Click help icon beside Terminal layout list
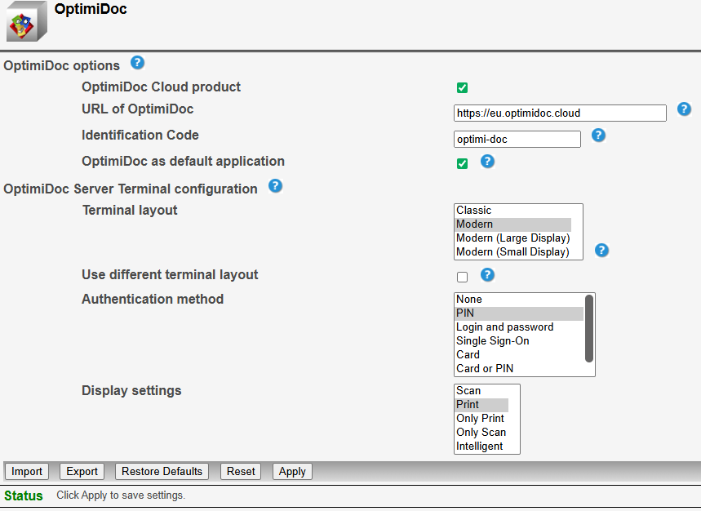 601,250
